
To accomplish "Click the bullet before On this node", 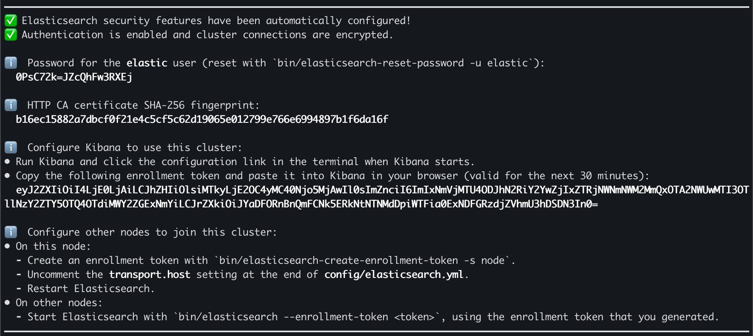I will click(x=7, y=246).
